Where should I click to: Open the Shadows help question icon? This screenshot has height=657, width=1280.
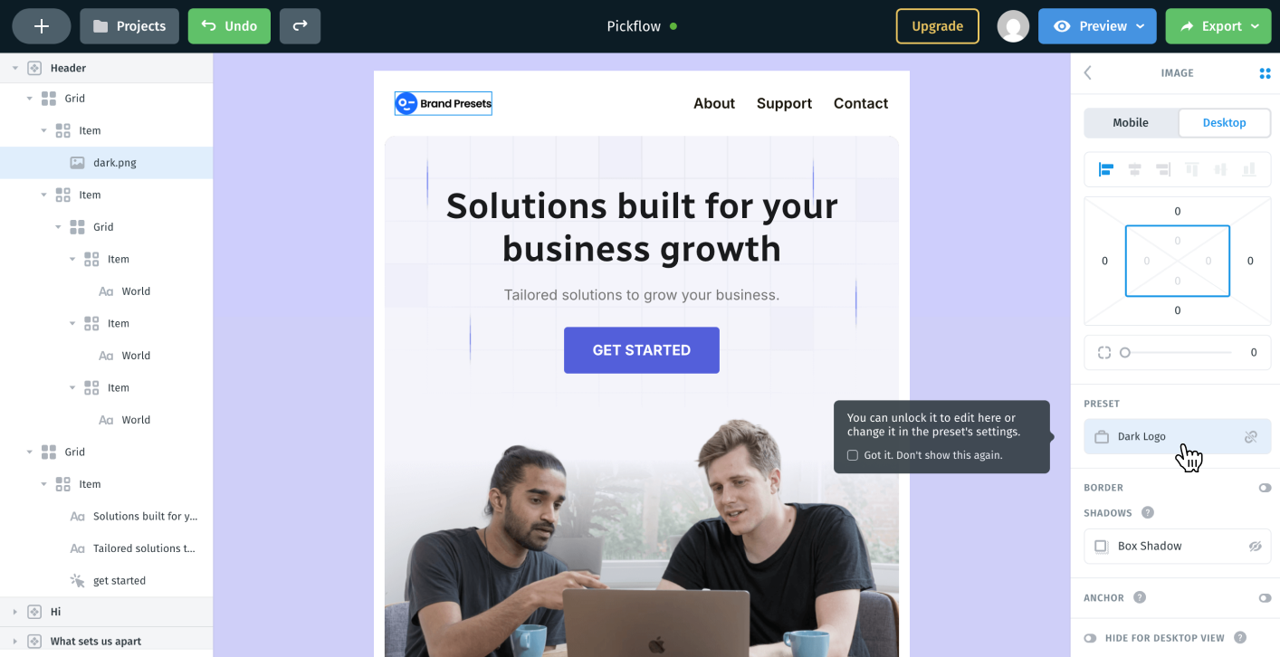coord(1148,513)
